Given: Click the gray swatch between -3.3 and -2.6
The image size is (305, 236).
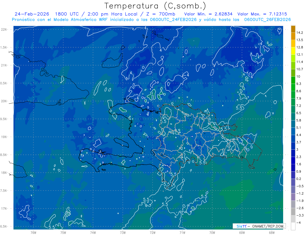Looking at the screenshot, I should click(x=293, y=212).
